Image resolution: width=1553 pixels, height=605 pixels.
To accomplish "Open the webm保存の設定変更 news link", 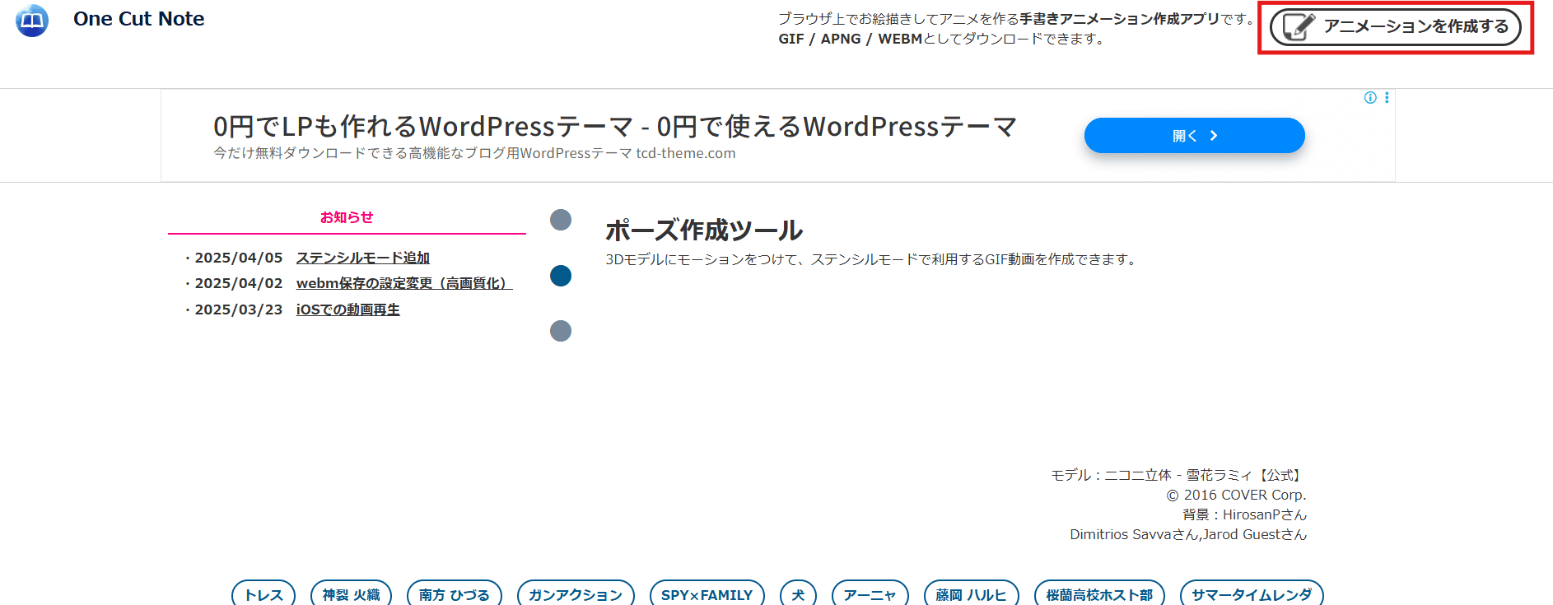I will point(403,283).
